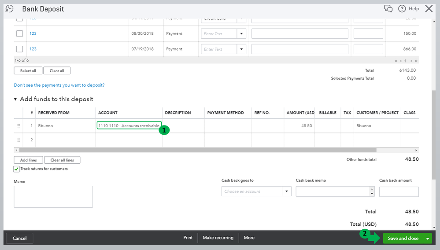
Task: Open payment method dropdown for 07/19/2018 row
Action: click(x=241, y=49)
